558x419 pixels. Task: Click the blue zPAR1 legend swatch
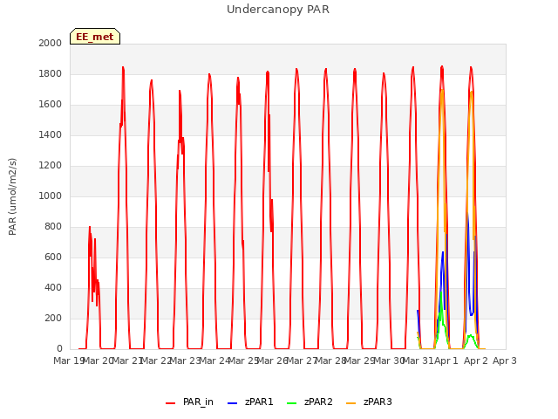[x=232, y=403]
